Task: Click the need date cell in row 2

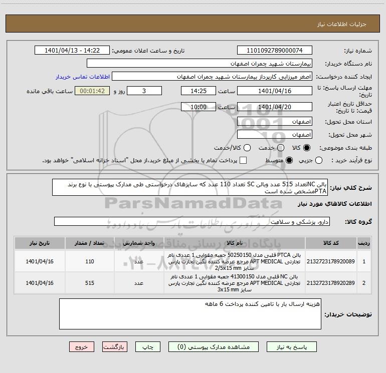Action: 40,283
